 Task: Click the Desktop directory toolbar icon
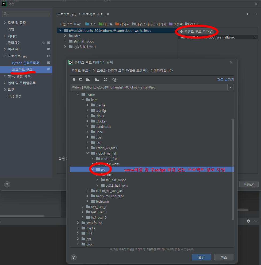[x=81, y=79]
